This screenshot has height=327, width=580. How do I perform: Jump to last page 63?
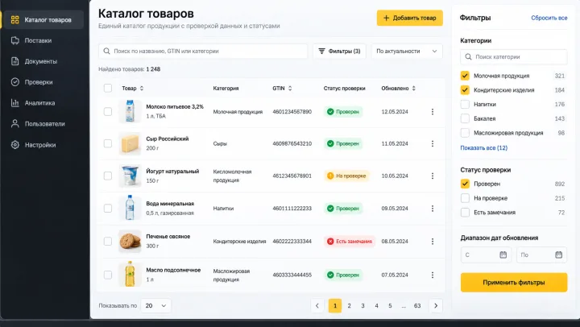point(417,305)
